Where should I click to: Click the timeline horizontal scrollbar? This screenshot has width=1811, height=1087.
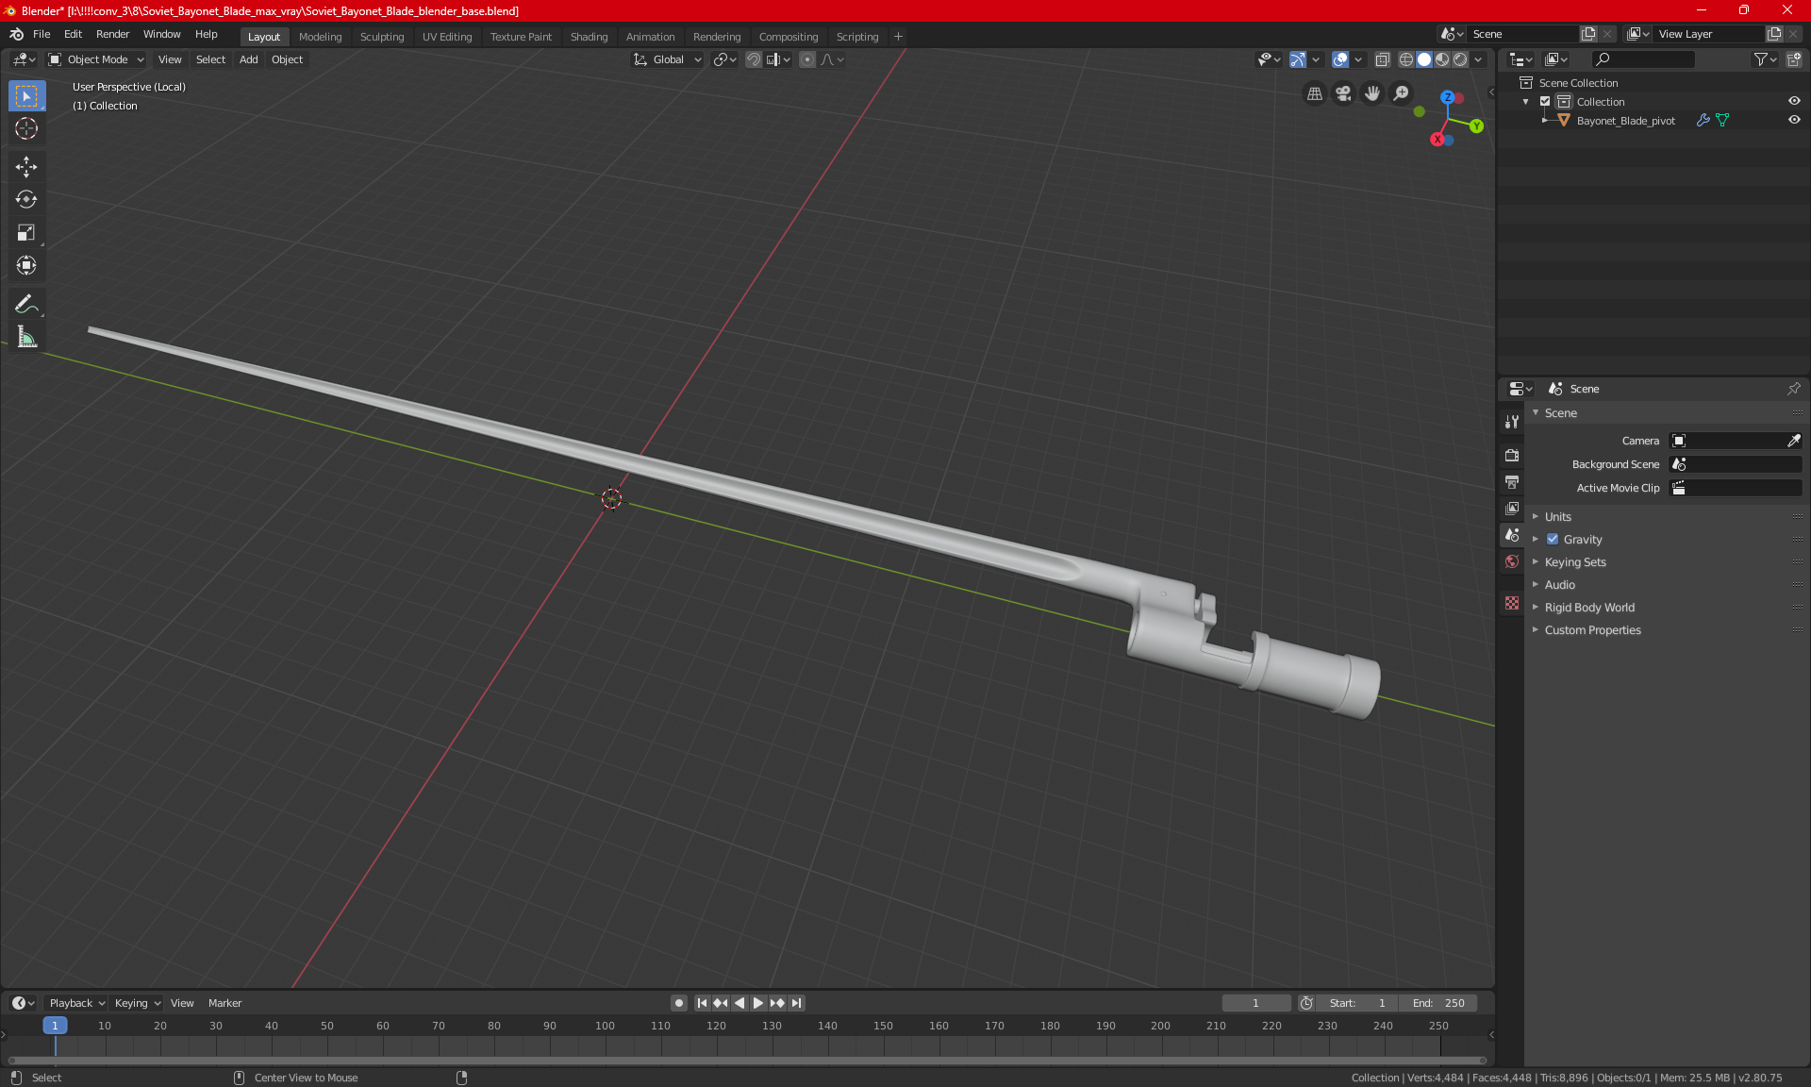coord(747,1061)
